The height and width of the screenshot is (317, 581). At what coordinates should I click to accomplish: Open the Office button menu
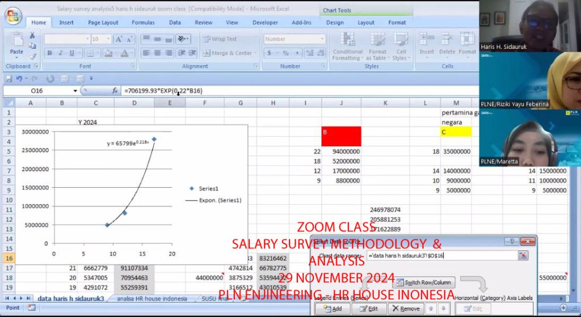point(12,15)
